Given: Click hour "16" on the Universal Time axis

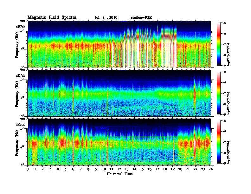Looking at the screenshot, I should [150, 169].
